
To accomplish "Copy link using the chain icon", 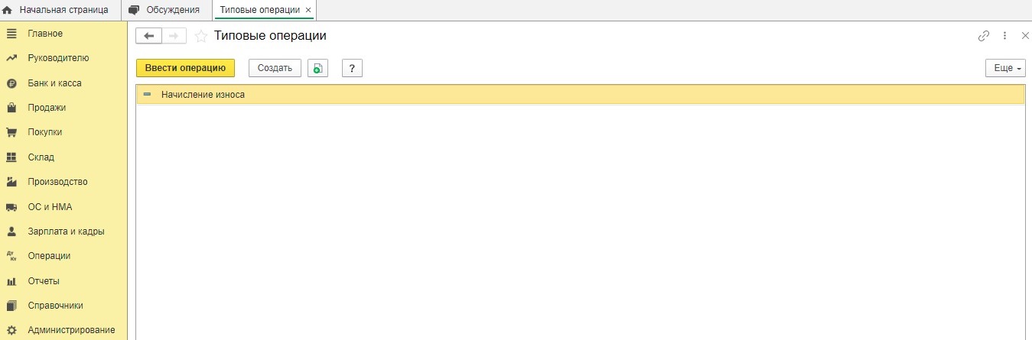I will tap(984, 36).
